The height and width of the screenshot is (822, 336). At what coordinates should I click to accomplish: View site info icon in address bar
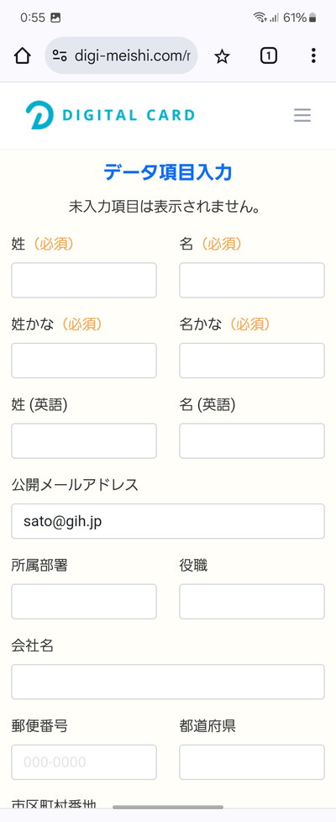[60, 55]
